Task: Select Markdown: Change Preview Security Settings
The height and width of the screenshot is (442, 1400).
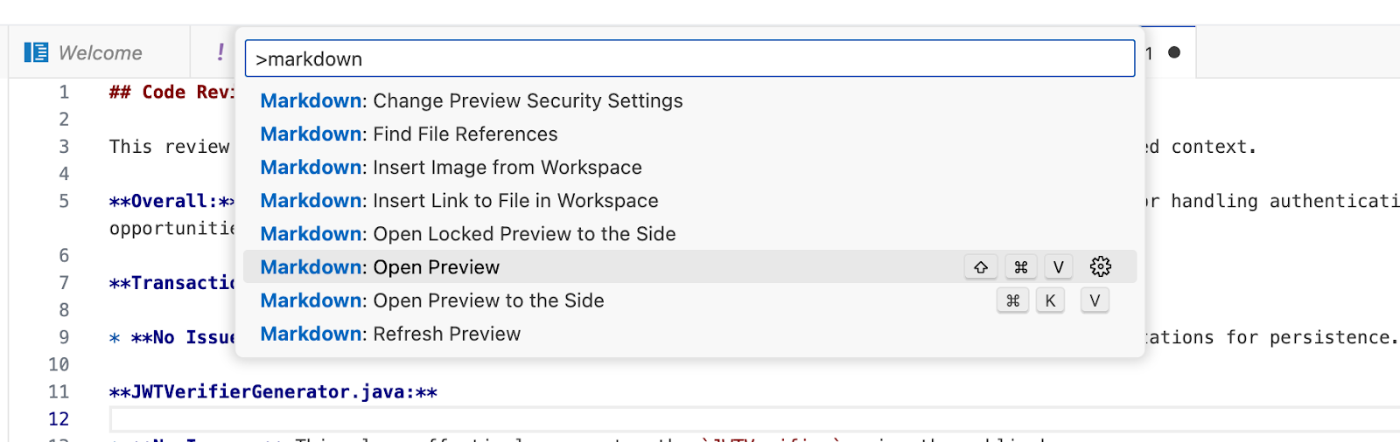Action: [x=471, y=101]
